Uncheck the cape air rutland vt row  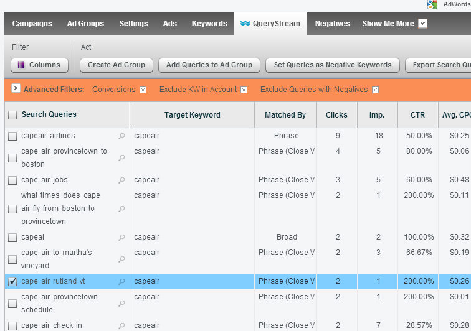(x=12, y=281)
